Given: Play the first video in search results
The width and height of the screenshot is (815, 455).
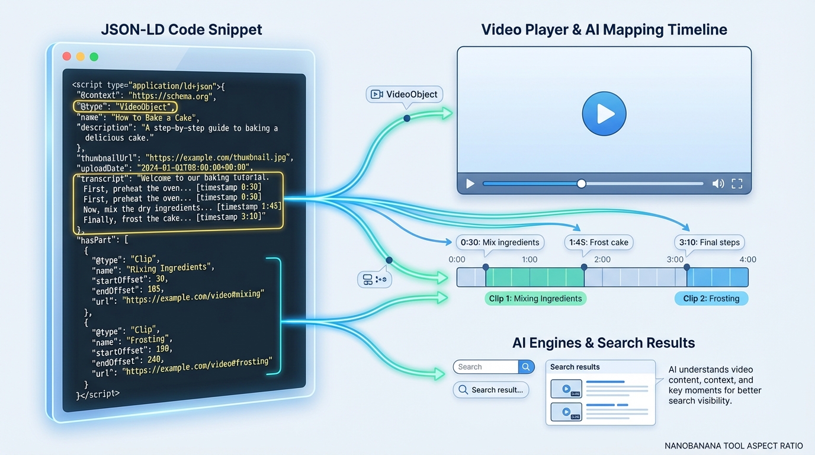Looking at the screenshot, I should [x=566, y=389].
